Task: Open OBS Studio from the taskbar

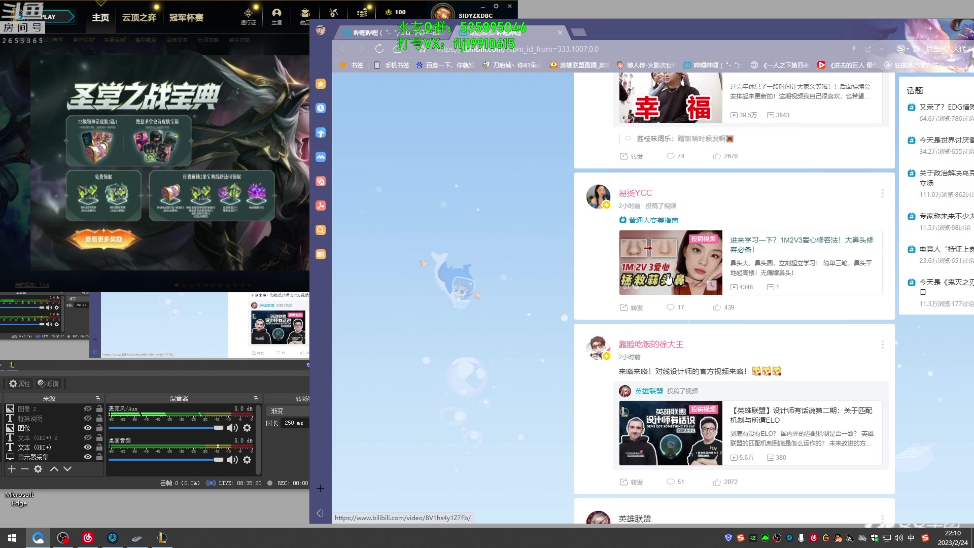Action: tap(63, 538)
